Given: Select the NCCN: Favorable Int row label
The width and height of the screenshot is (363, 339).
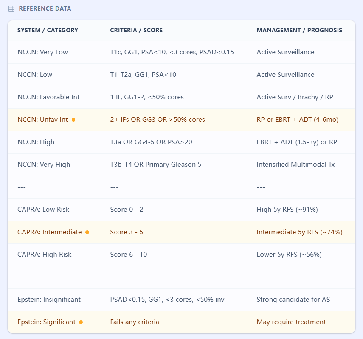Looking at the screenshot, I should (x=48, y=97).
